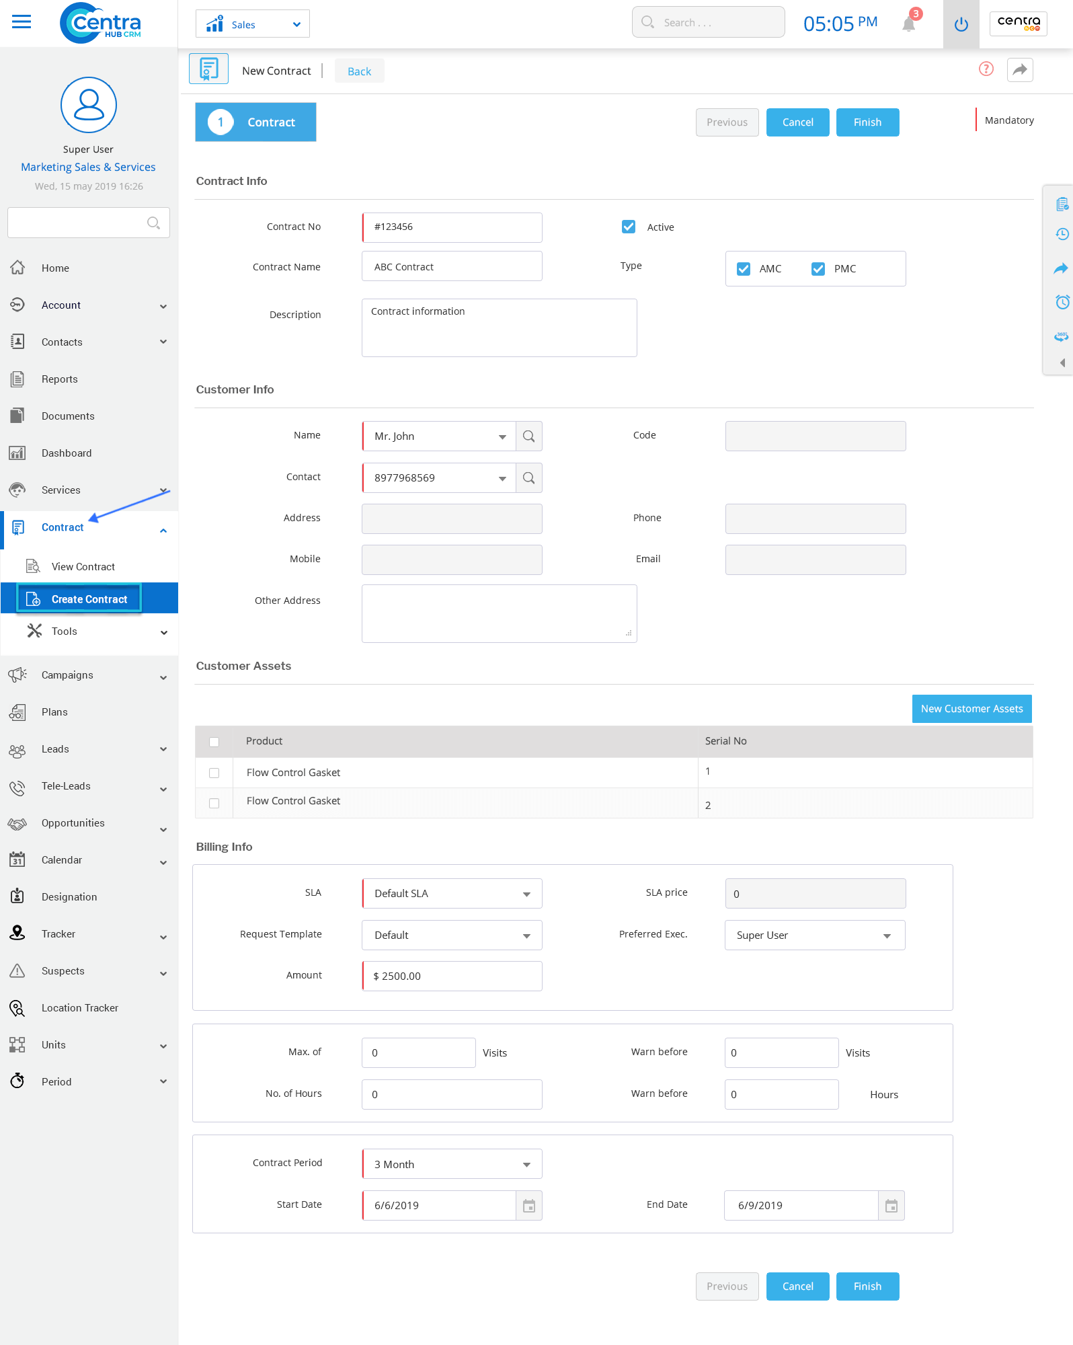The height and width of the screenshot is (1345, 1073).
Task: Open the End Date calendar picker
Action: coord(891,1206)
